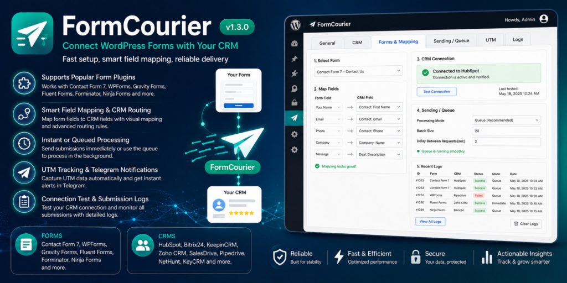Click the blue submit button in Your Form card

pos(239,106)
